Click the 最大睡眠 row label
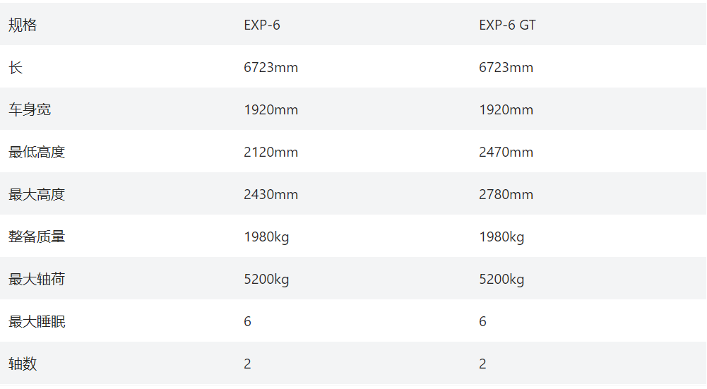 click(x=37, y=322)
